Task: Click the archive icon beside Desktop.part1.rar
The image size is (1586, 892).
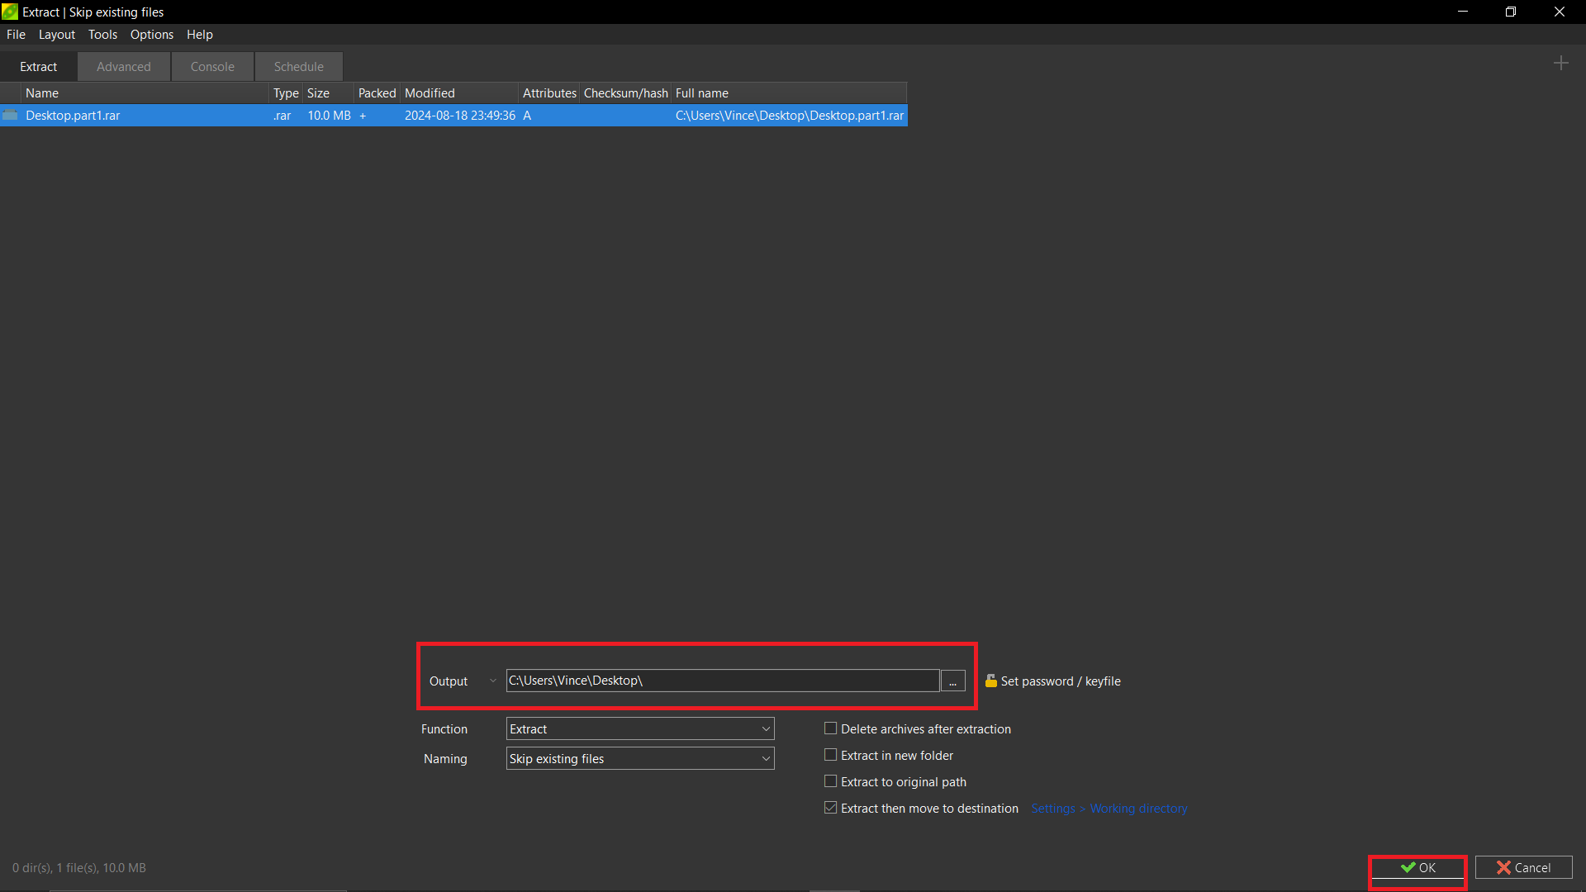Action: click(10, 116)
